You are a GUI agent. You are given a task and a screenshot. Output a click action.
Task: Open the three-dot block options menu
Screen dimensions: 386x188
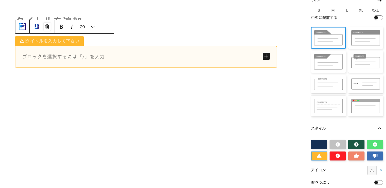coord(107,27)
